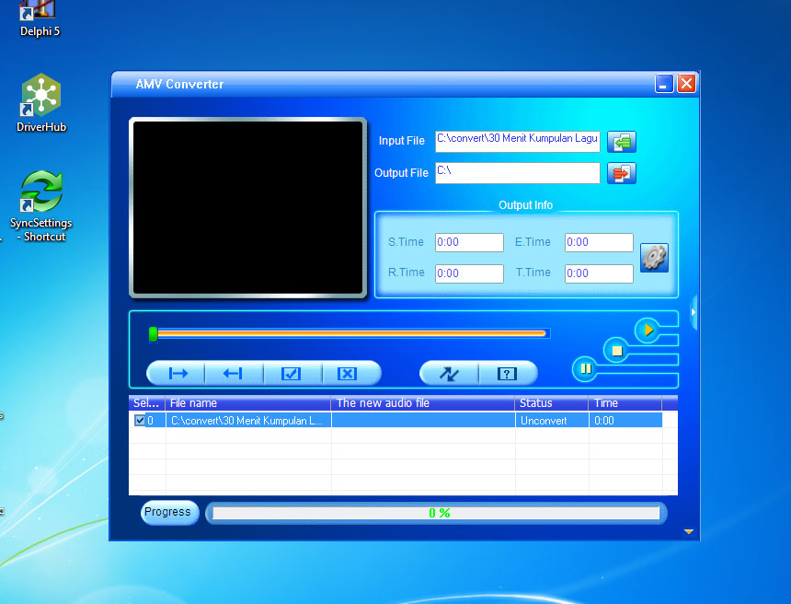Click the set start point arrow icon
This screenshot has width=791, height=604.
tap(178, 373)
